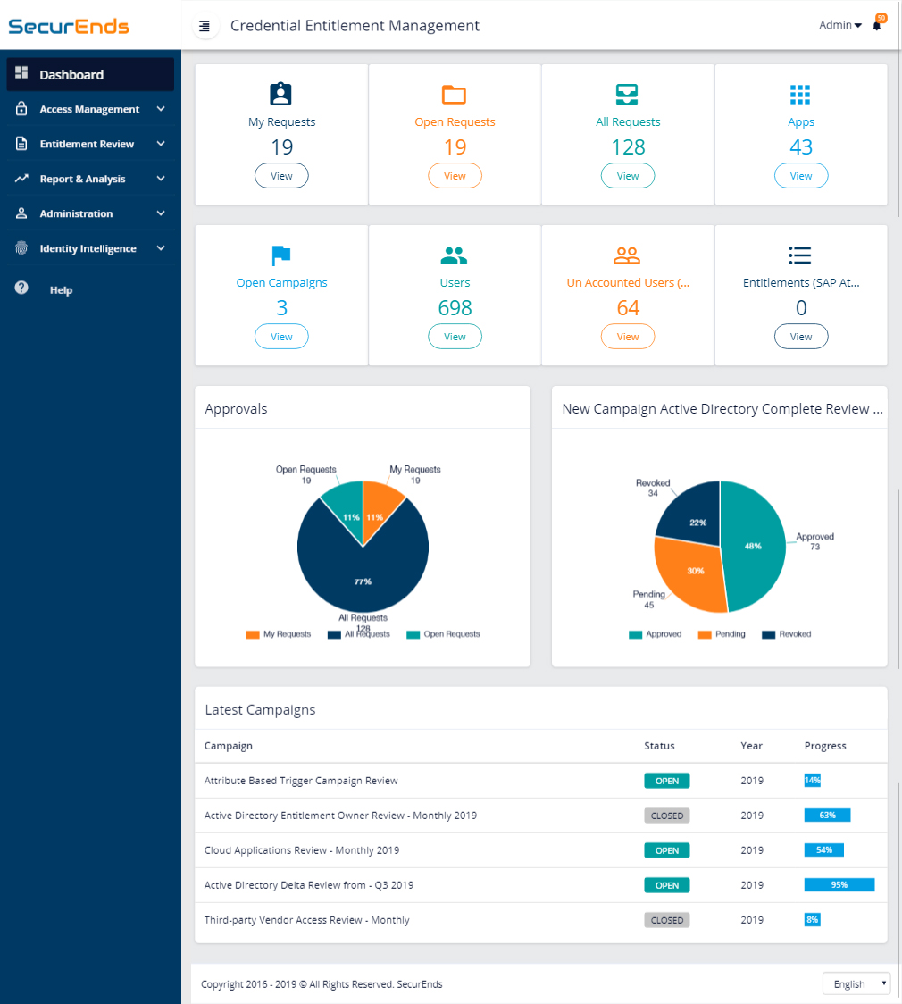Click View under Open Campaigns
The width and height of the screenshot is (902, 1004).
(x=280, y=336)
